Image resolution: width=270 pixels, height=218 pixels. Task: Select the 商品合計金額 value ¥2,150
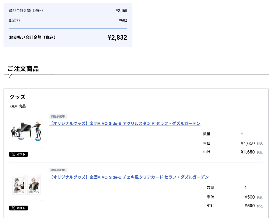click(121, 11)
